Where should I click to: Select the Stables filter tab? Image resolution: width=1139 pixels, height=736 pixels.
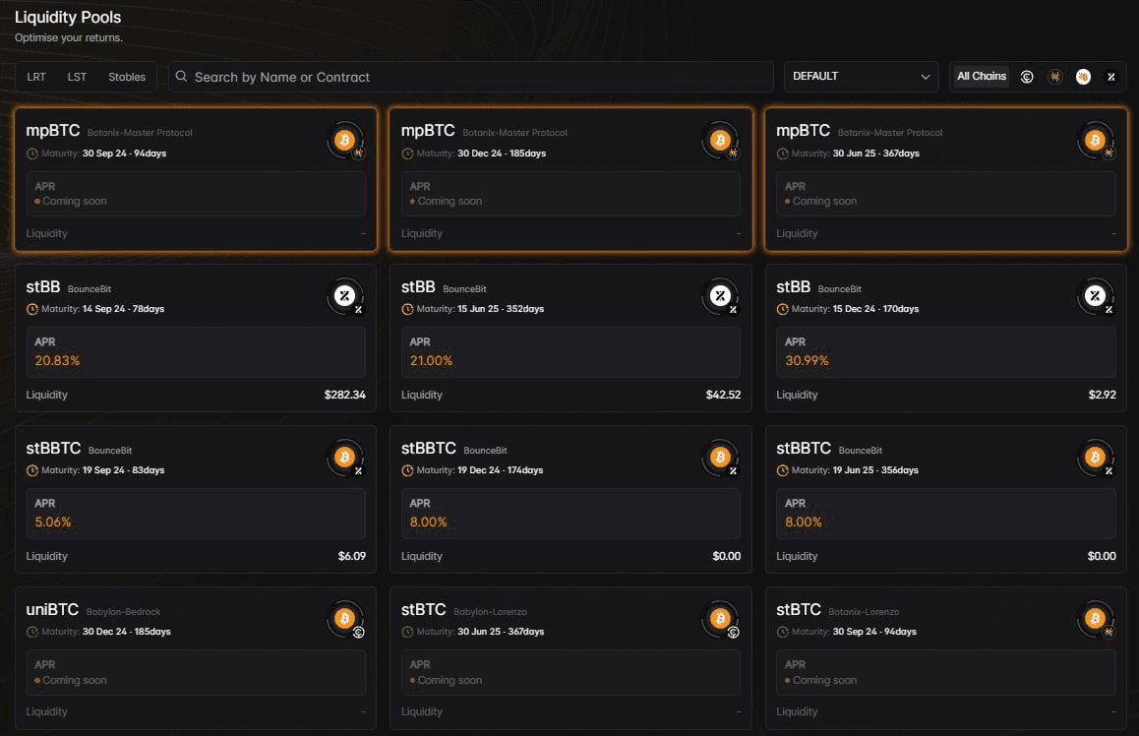(127, 77)
